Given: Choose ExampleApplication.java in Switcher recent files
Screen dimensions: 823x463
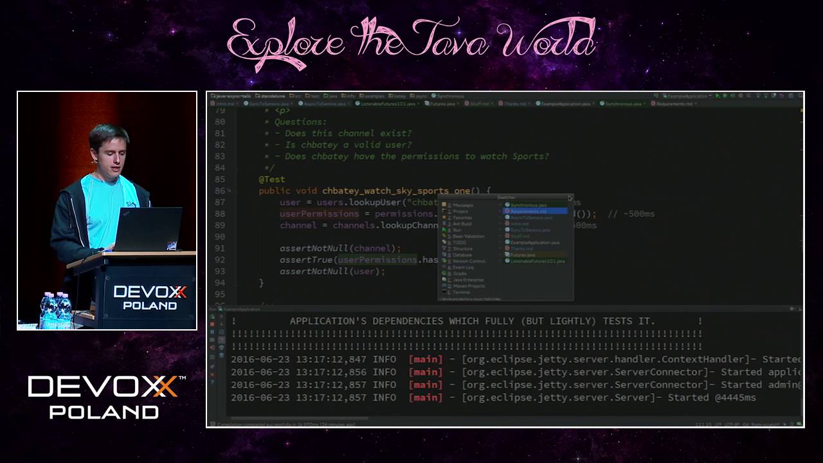Looking at the screenshot, I should click(x=535, y=242).
